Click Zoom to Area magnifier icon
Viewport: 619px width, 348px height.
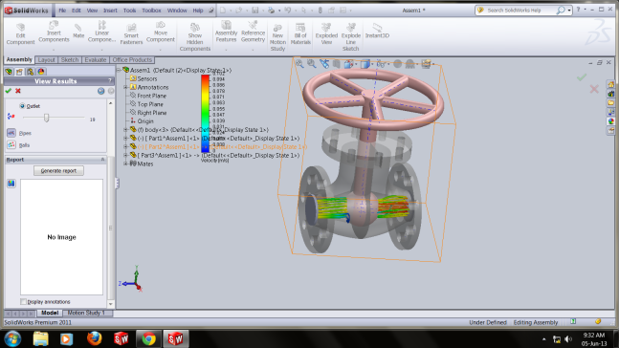[x=312, y=64]
